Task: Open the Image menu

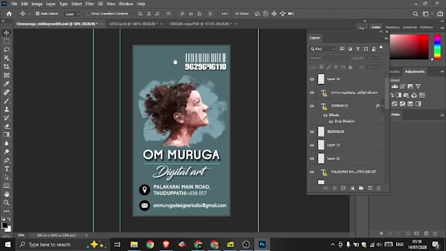Action: coord(37,4)
